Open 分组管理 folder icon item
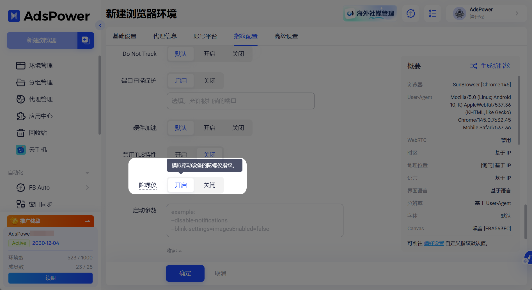Viewport: 532px width, 290px height. 35,82
